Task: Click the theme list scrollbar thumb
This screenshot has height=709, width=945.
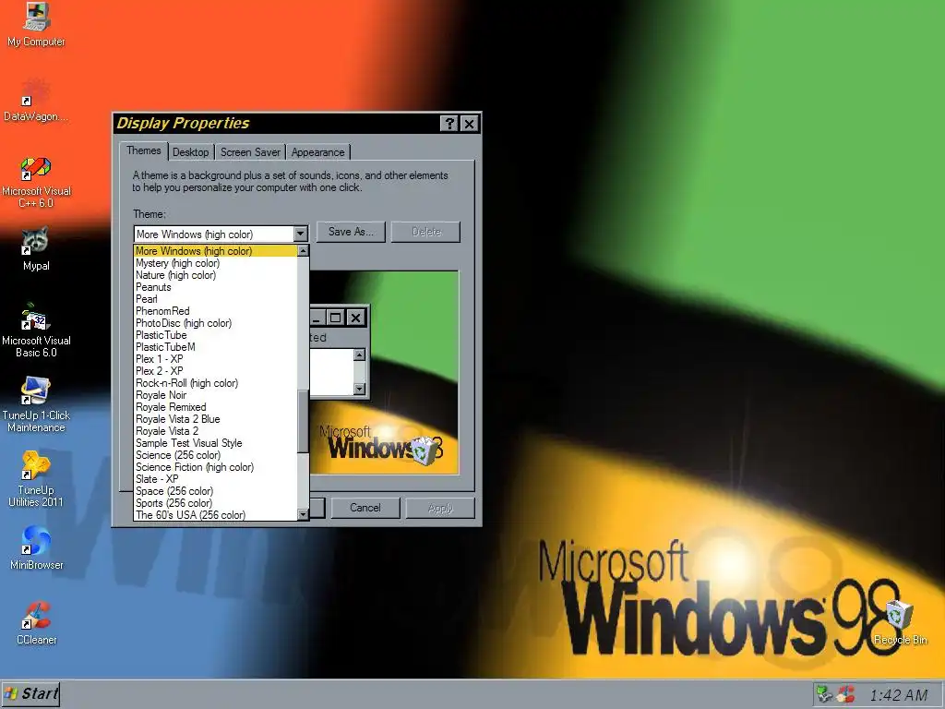Action: 303,421
